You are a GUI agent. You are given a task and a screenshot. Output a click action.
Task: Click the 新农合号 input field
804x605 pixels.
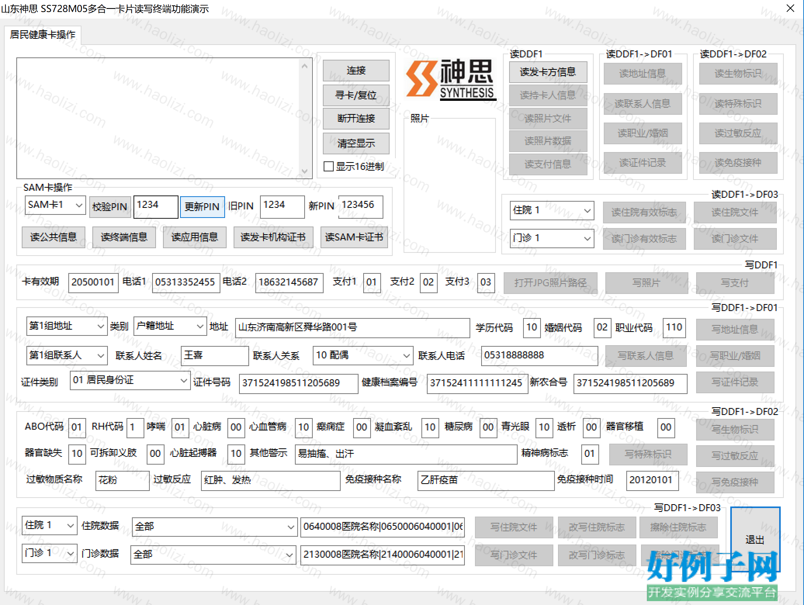pyautogui.click(x=630, y=384)
